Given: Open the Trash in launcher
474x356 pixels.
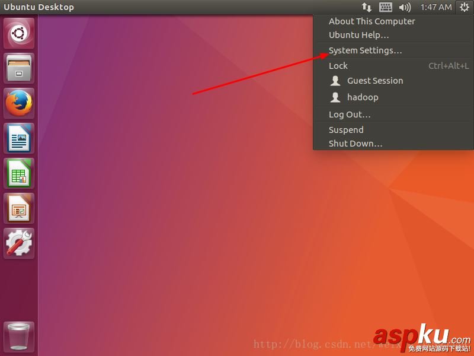Looking at the screenshot, I should point(19,337).
